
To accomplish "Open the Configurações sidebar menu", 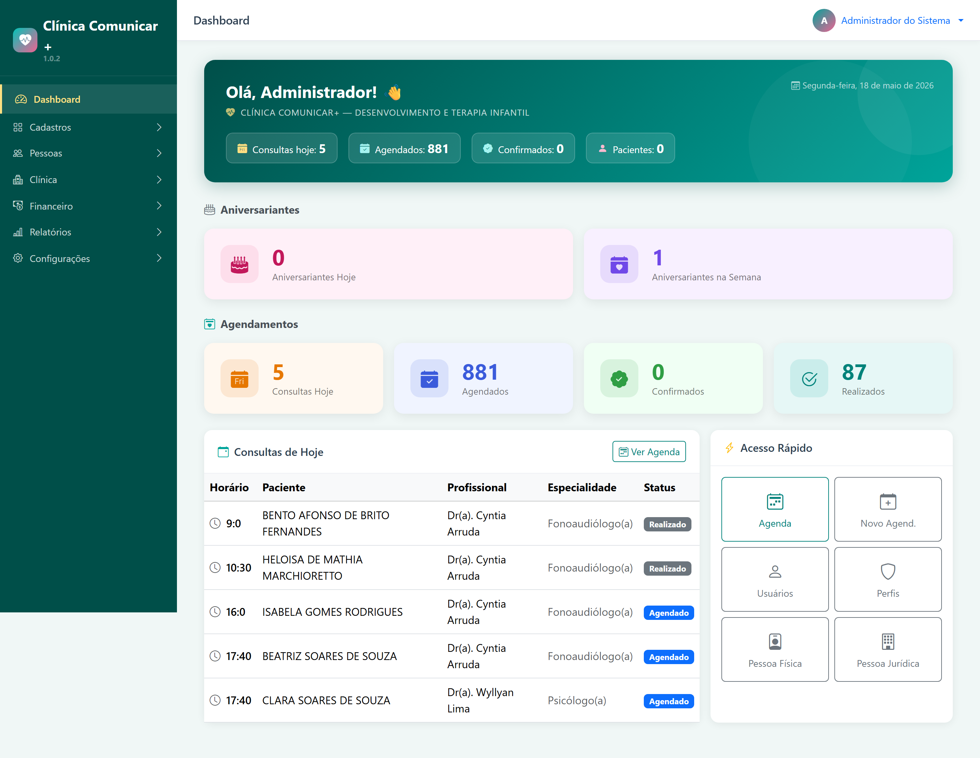I will pos(88,258).
